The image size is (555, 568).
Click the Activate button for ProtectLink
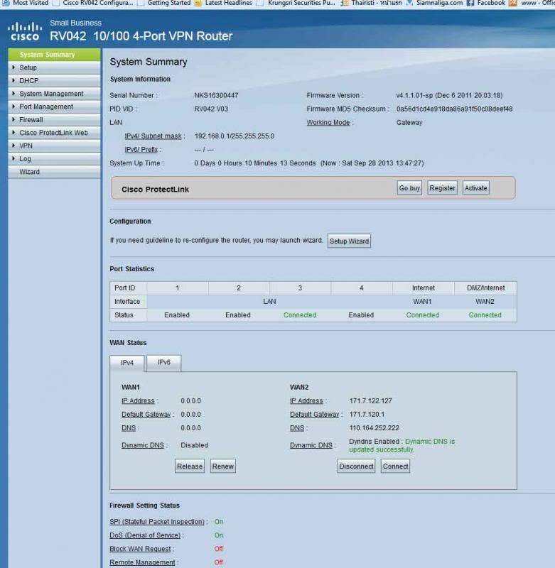(x=476, y=188)
